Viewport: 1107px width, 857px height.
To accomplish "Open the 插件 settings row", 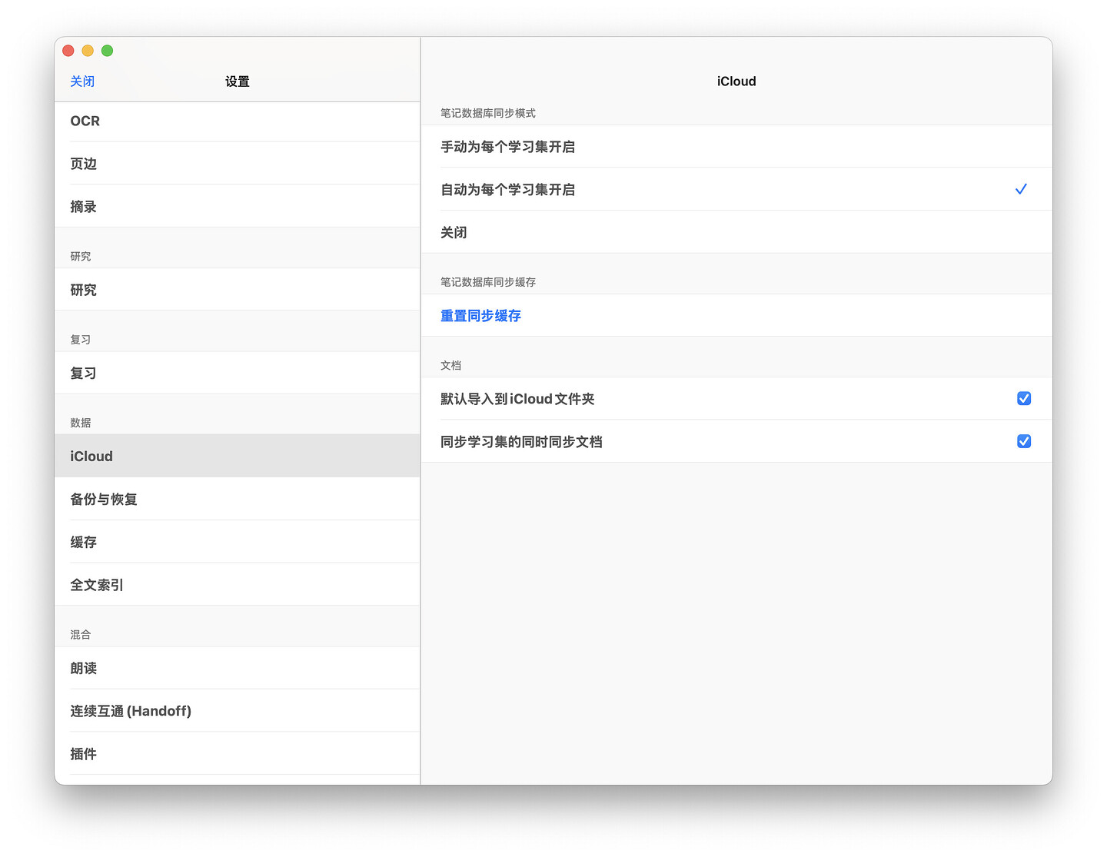I will click(238, 754).
